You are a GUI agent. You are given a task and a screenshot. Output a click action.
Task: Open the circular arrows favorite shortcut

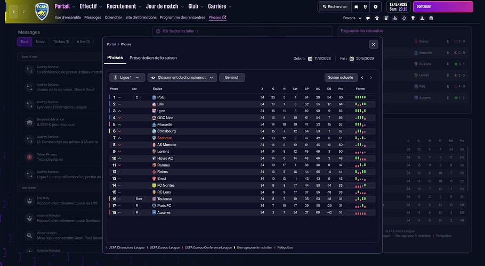[x=404, y=18]
